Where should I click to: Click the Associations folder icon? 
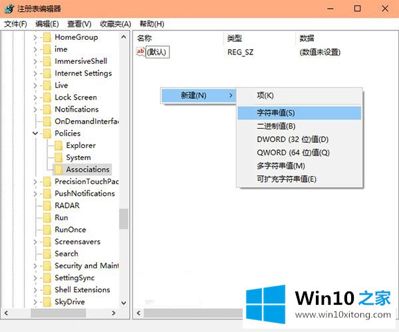[x=59, y=169]
